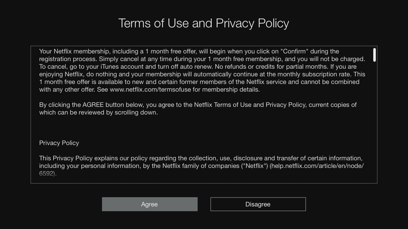
Task: Focus the paragraph starting "By clicking the AGREE"
Action: [x=198, y=109]
